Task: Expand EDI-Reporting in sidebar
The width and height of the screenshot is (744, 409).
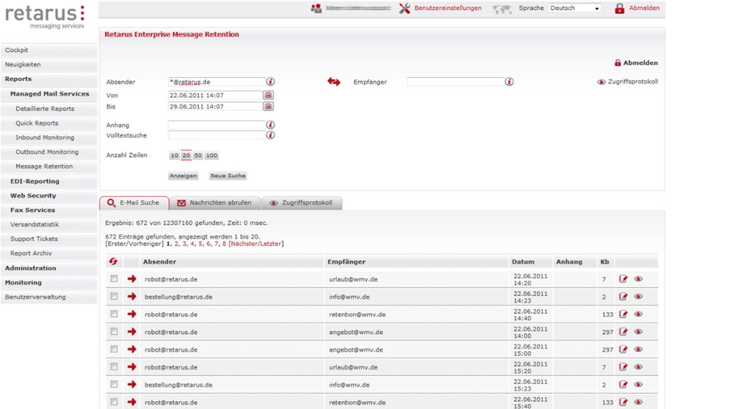Action: point(35,181)
